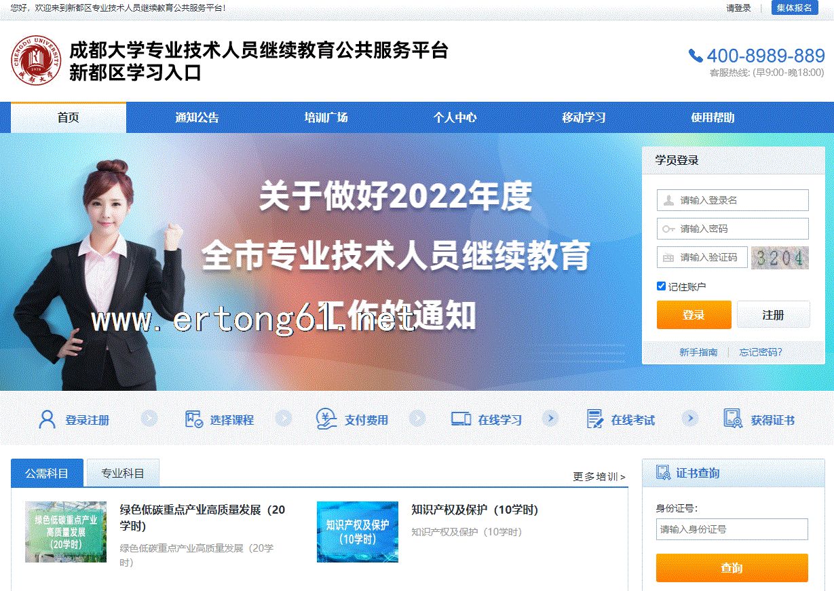Click the Chengdu University logo
834x591 pixels.
pos(36,60)
